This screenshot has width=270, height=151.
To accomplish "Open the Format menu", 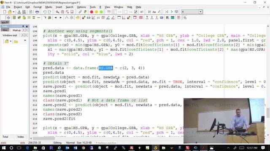I will point(38,7).
